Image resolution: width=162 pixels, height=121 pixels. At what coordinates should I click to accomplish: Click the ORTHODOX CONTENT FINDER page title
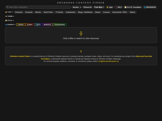pos(81,3)
